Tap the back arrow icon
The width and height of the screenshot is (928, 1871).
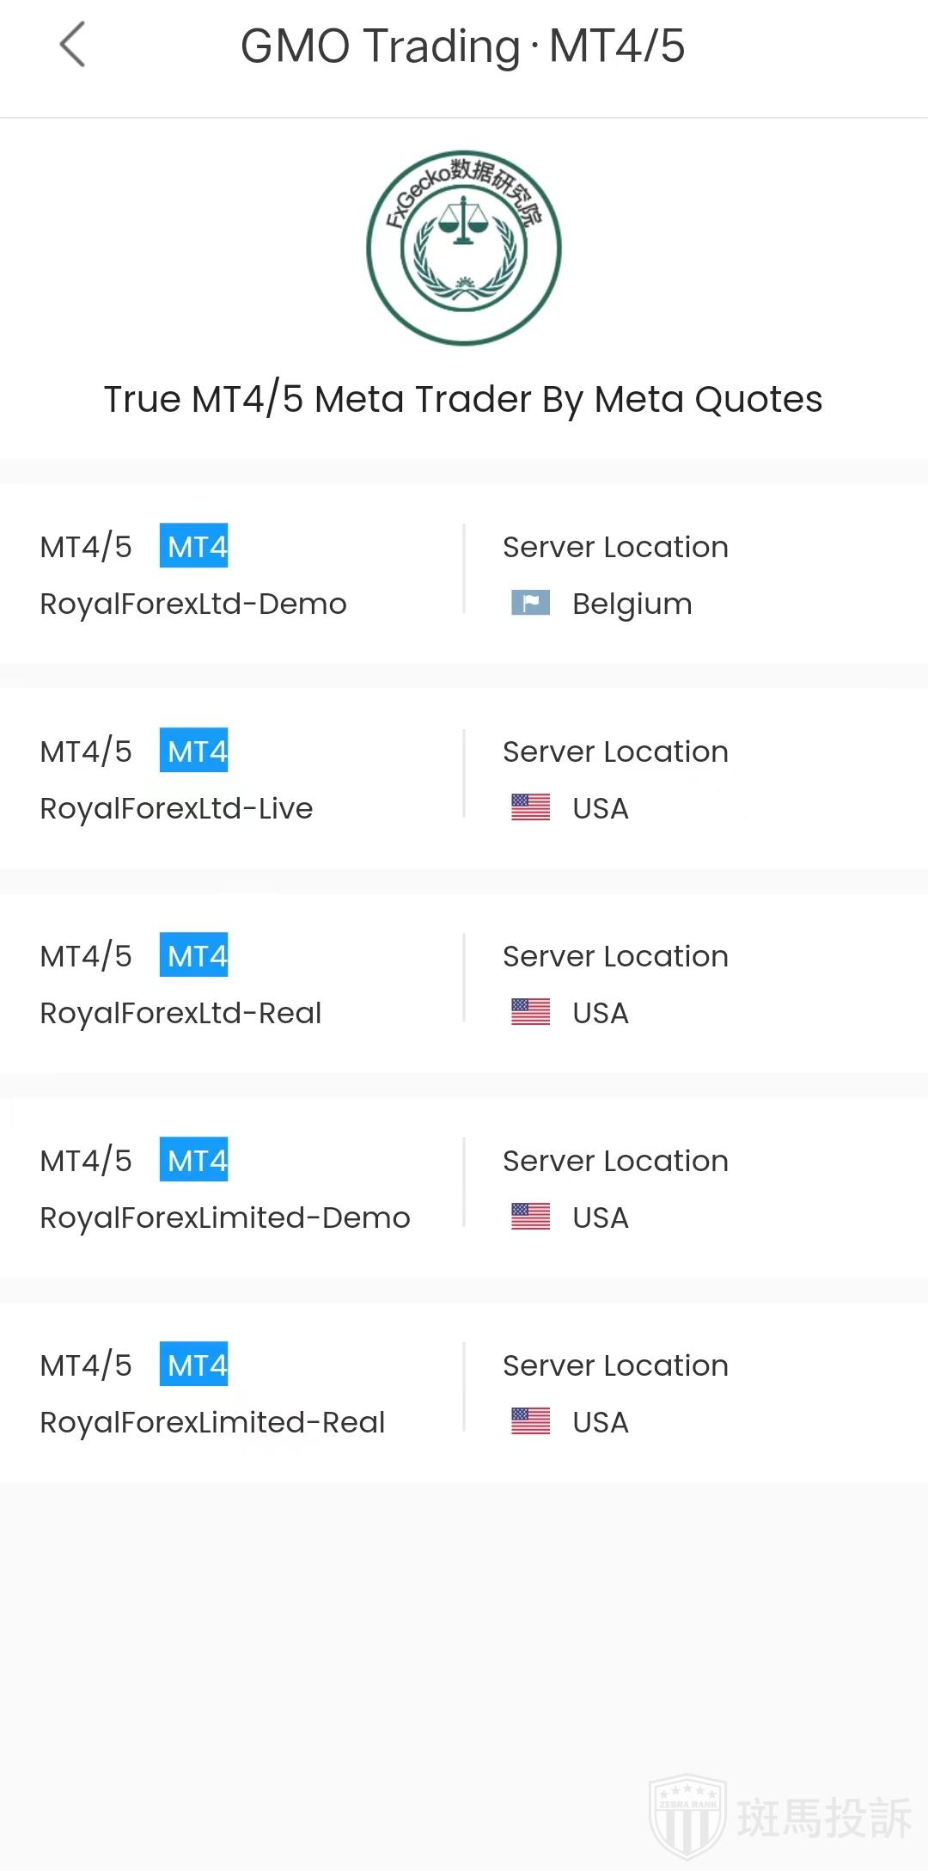(x=72, y=45)
